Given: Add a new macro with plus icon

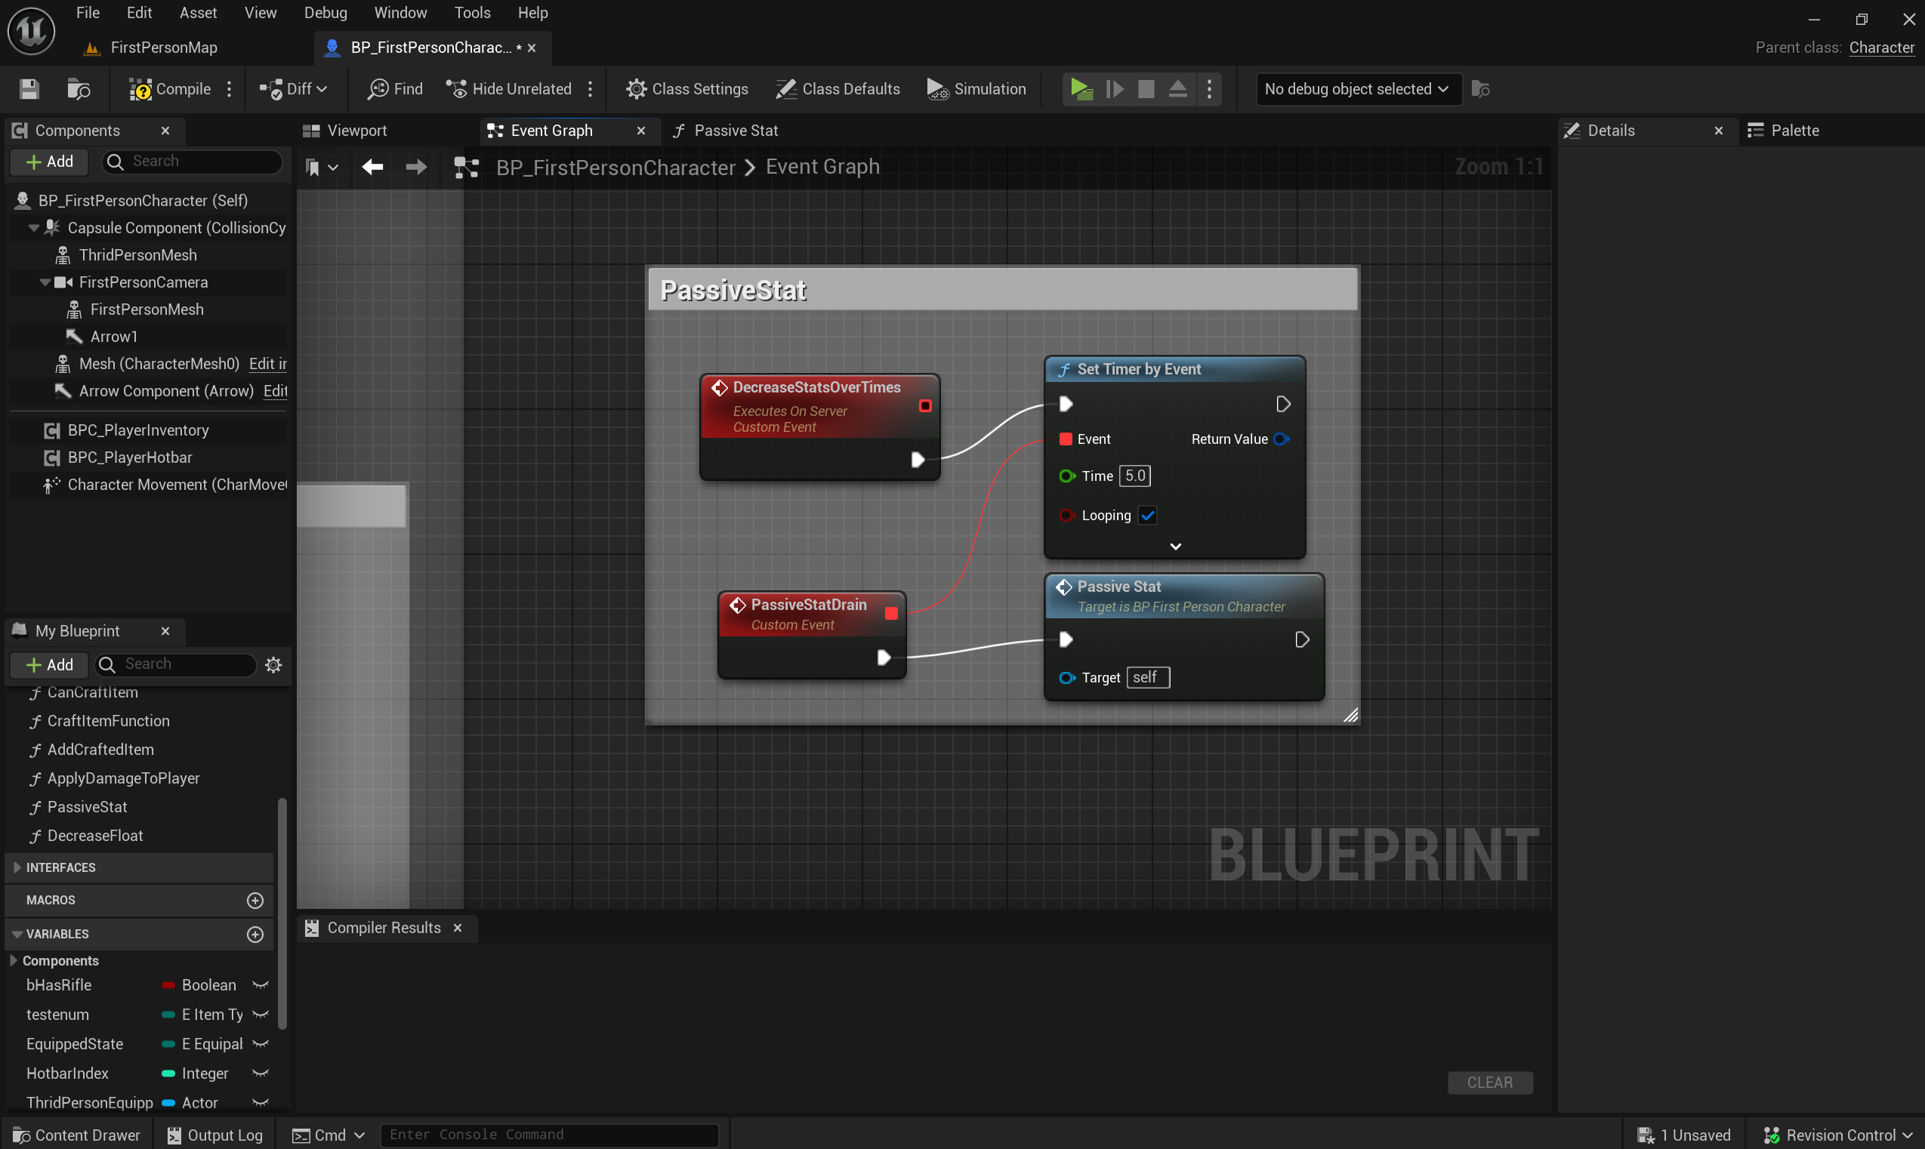Looking at the screenshot, I should point(255,900).
